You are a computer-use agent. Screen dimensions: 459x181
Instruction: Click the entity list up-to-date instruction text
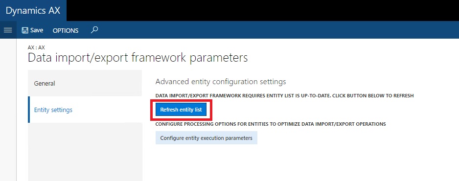(284, 96)
